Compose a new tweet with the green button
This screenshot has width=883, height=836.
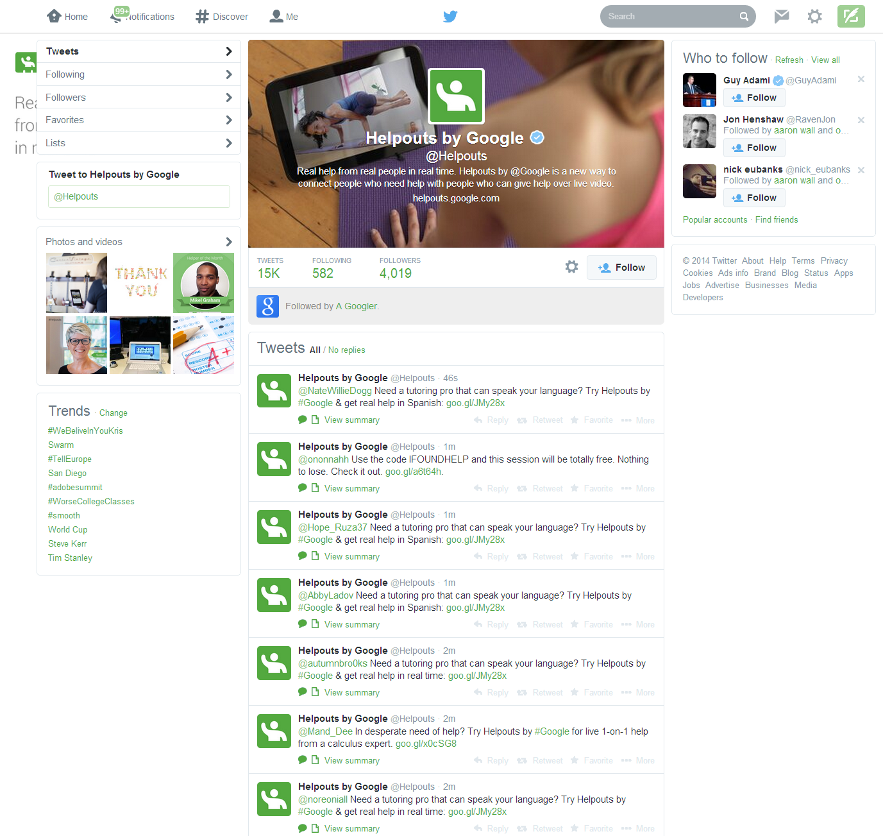click(x=851, y=16)
